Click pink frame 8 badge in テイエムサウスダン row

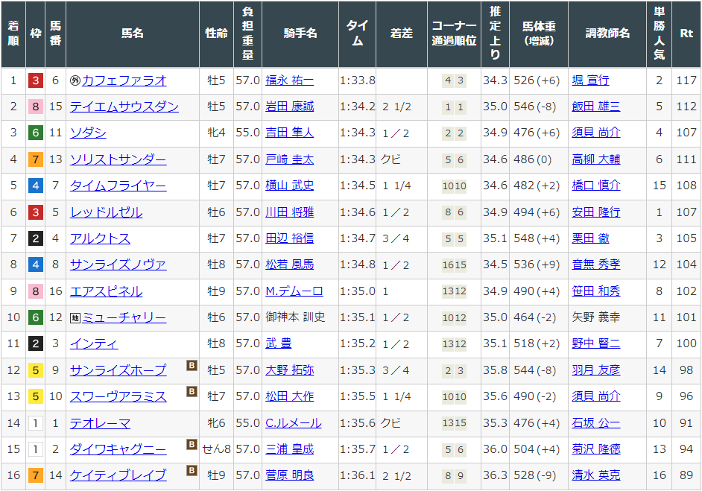click(35, 107)
